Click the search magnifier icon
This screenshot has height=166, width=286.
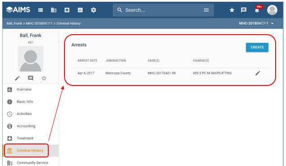(x=120, y=10)
